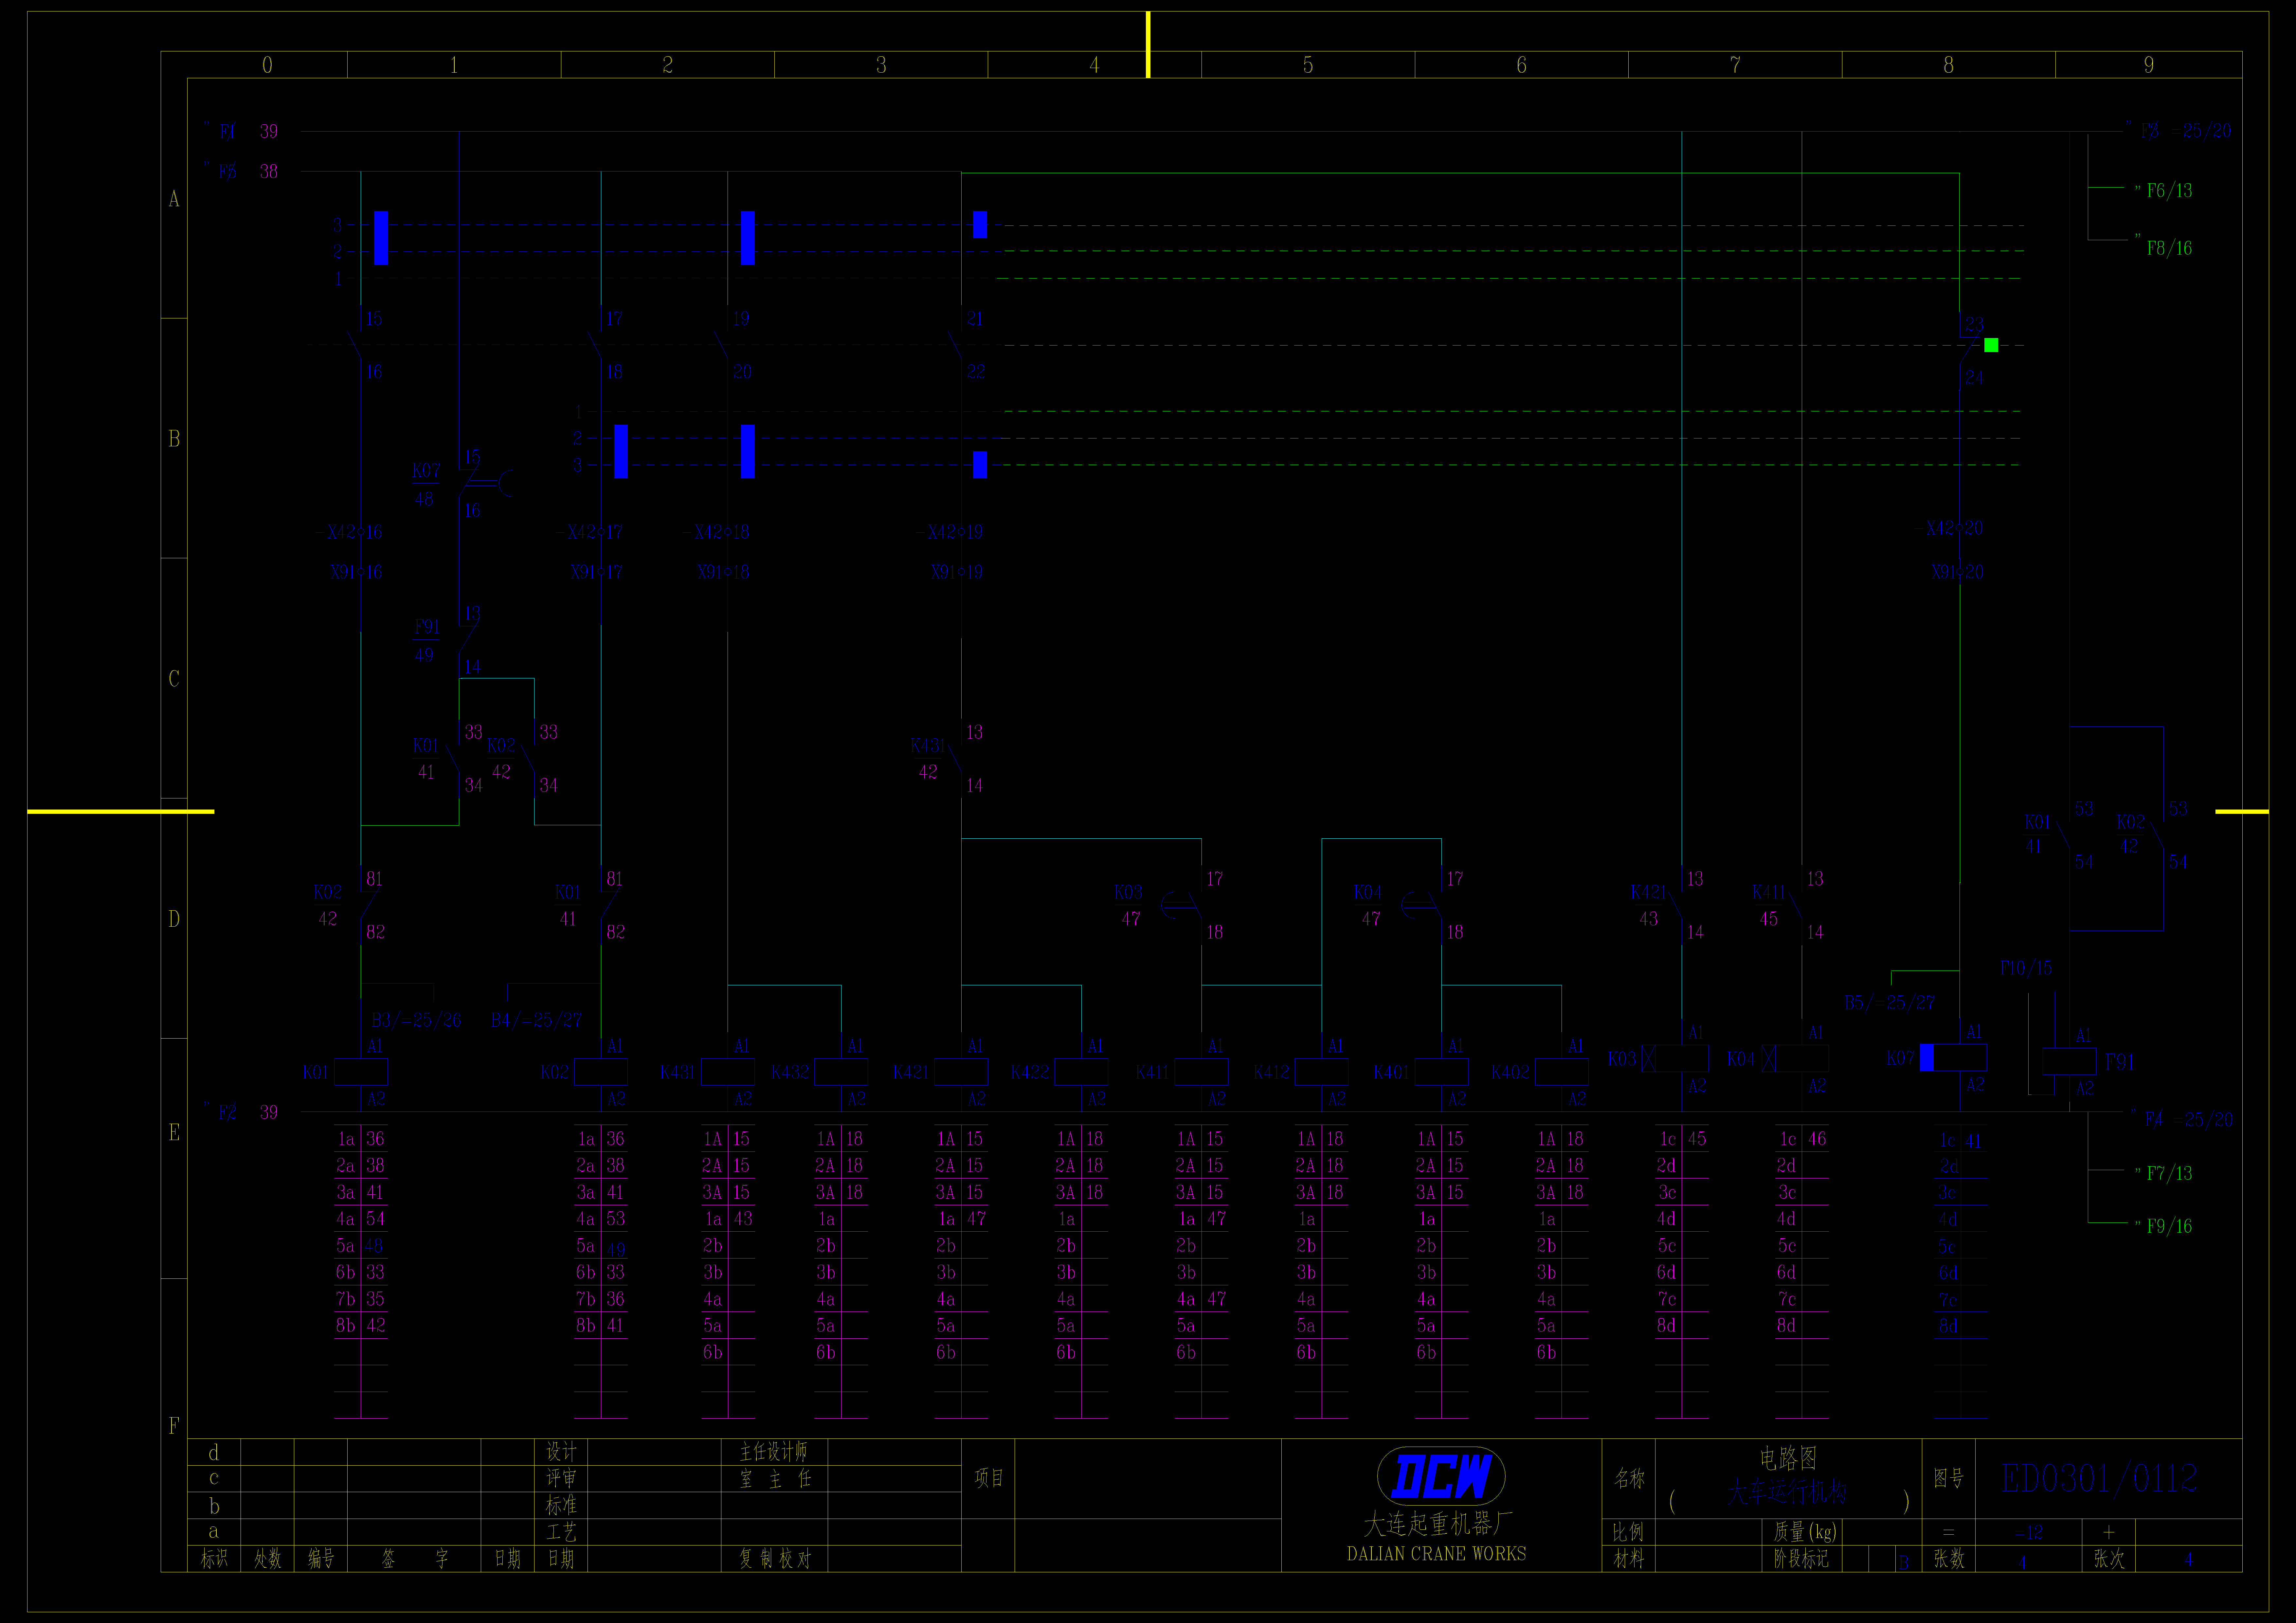Select the B3/=25/26 reference text
The height and width of the screenshot is (1623, 2296).
(x=417, y=1020)
